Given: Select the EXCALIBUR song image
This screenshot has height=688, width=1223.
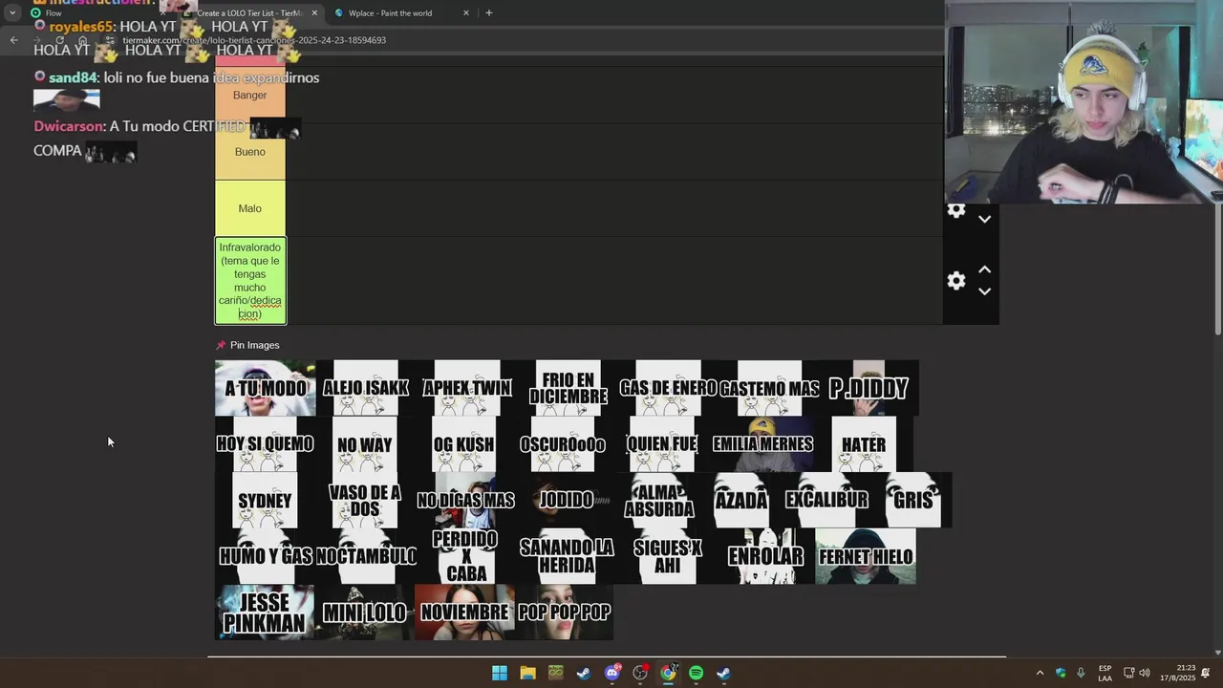Looking at the screenshot, I should pos(826,501).
